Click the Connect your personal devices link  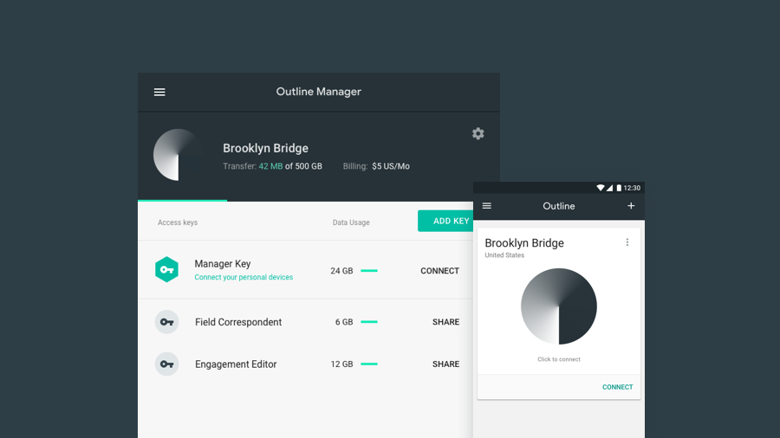click(x=244, y=278)
